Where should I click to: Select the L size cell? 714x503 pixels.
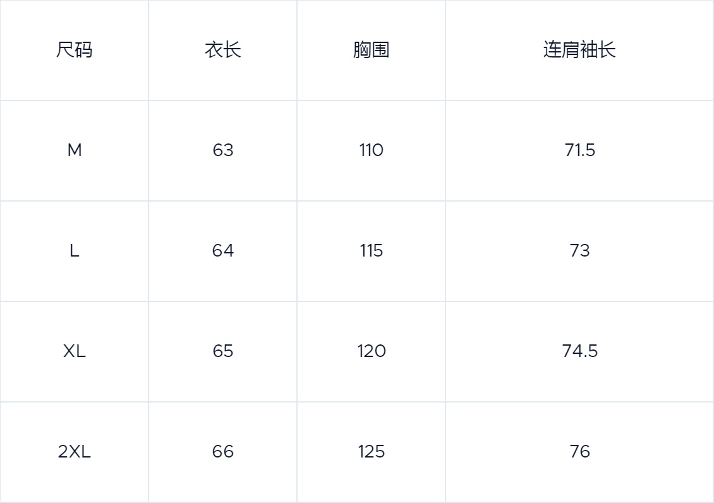[74, 251]
